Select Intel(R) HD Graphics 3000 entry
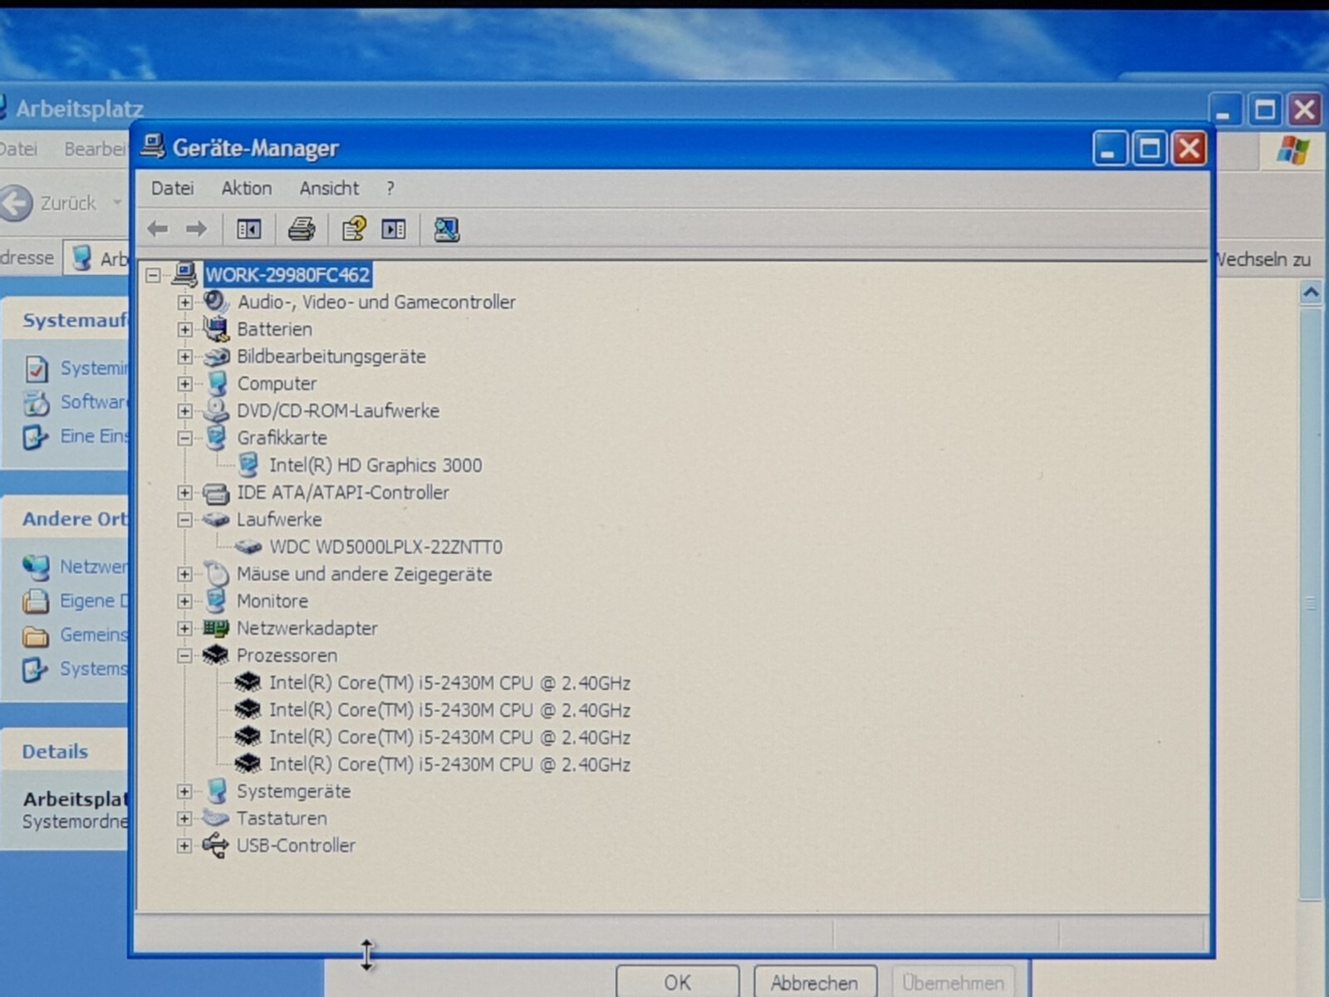This screenshot has height=997, width=1329. [375, 465]
